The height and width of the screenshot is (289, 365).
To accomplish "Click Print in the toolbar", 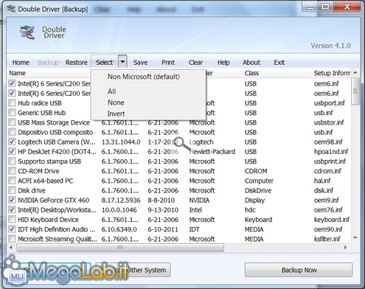I will [168, 63].
